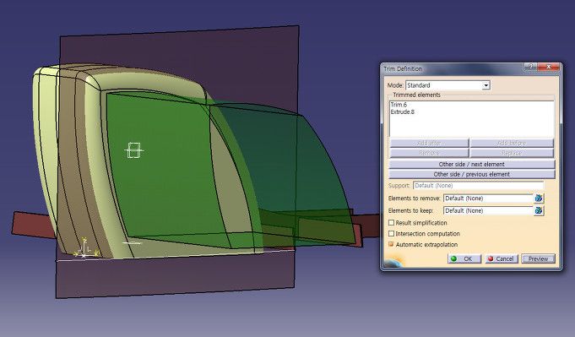Click the Preview button
Screen dimensions: 575x337
pos(538,258)
